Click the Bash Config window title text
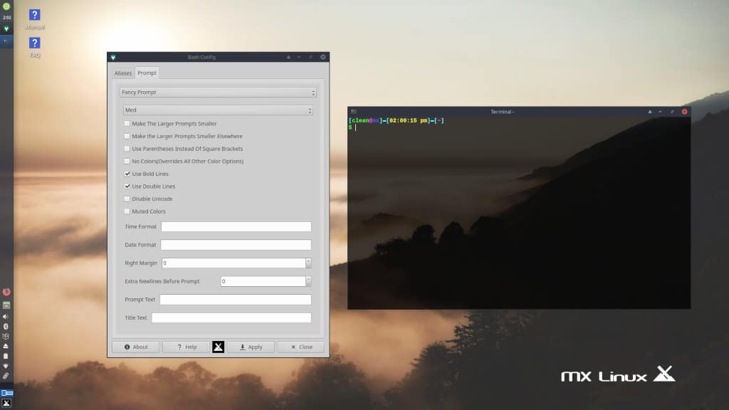 pyautogui.click(x=201, y=57)
